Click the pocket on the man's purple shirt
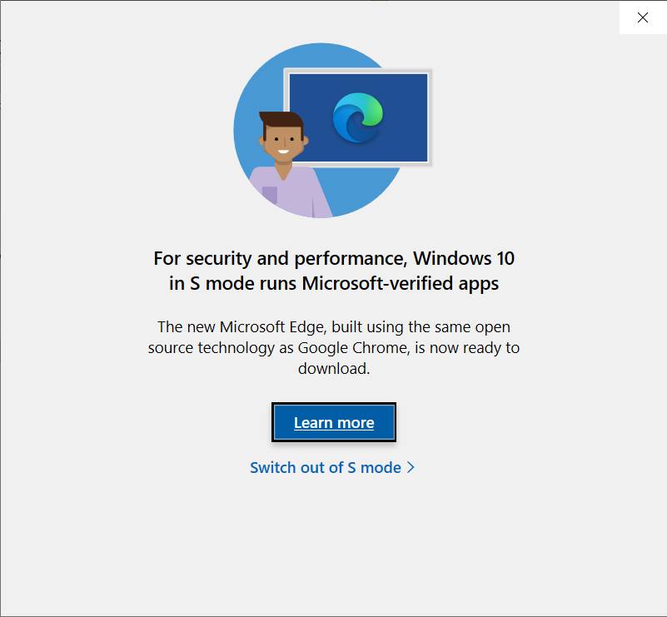Screen dimensions: 667x617 coord(270,195)
